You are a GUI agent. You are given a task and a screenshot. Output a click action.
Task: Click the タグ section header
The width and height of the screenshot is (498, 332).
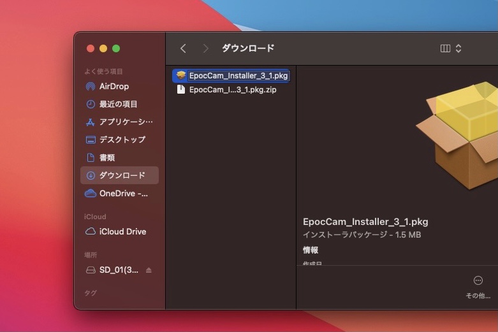tap(90, 293)
